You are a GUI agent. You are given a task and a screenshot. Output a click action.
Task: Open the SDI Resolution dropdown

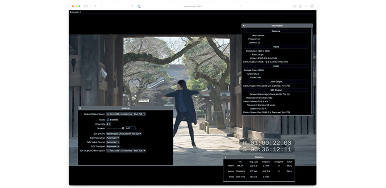(x=113, y=138)
